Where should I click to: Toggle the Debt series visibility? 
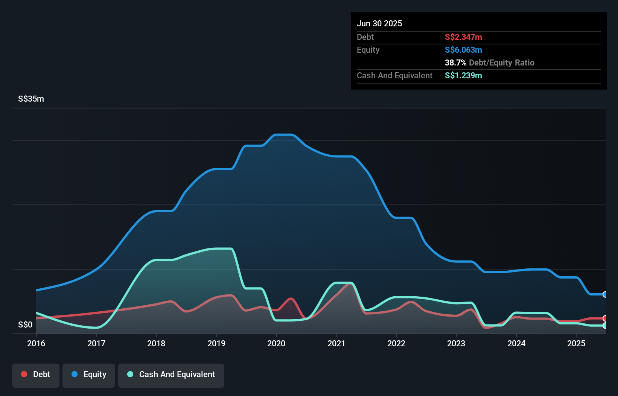coord(35,375)
